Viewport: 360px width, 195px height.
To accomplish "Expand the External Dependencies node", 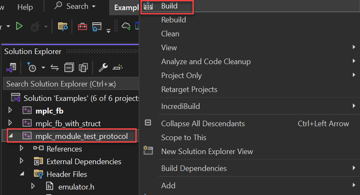I will coord(22,161).
